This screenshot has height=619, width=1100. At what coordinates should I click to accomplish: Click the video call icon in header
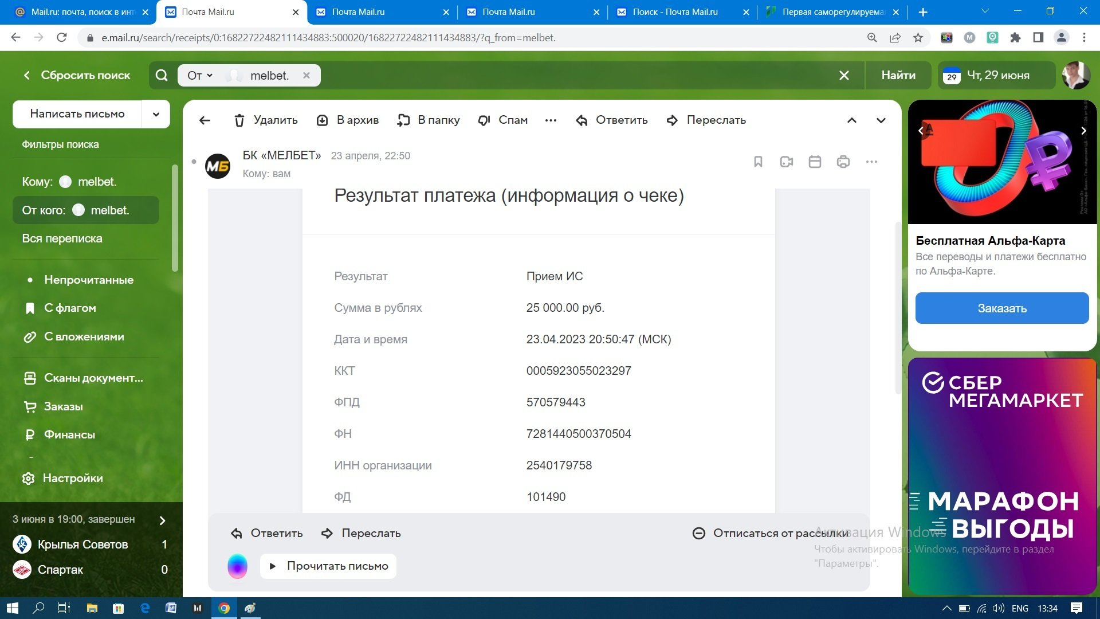click(786, 162)
